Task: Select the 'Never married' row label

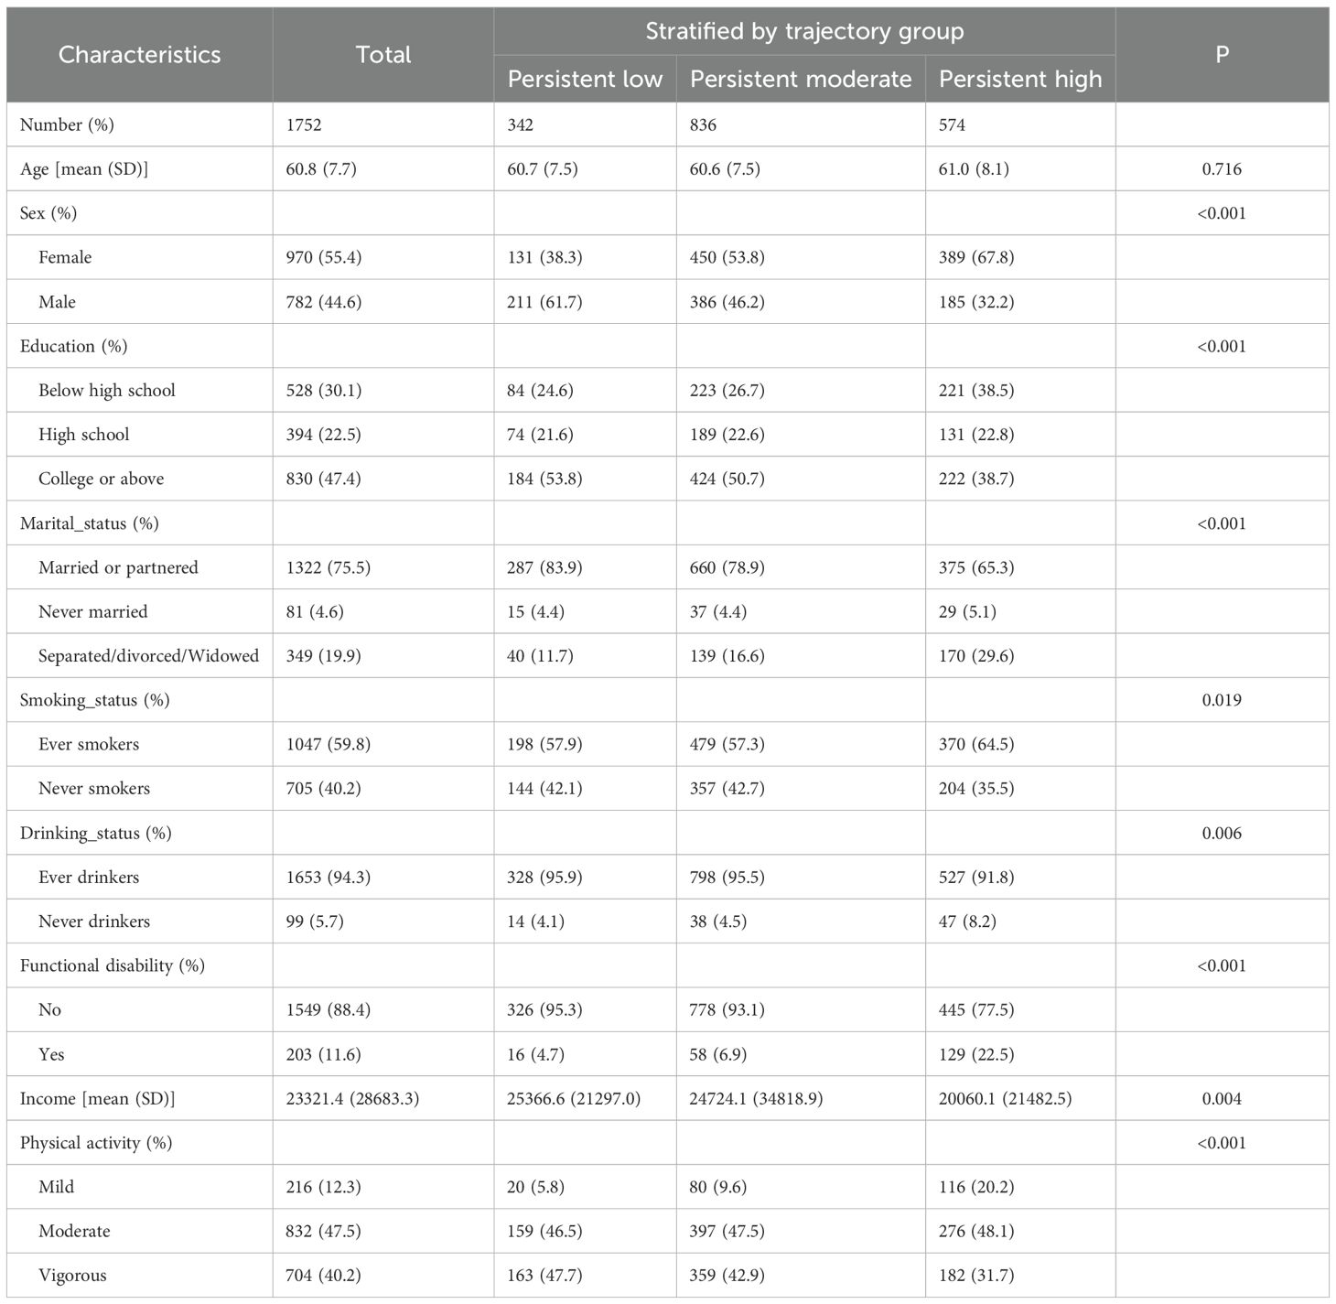Action: (92, 611)
